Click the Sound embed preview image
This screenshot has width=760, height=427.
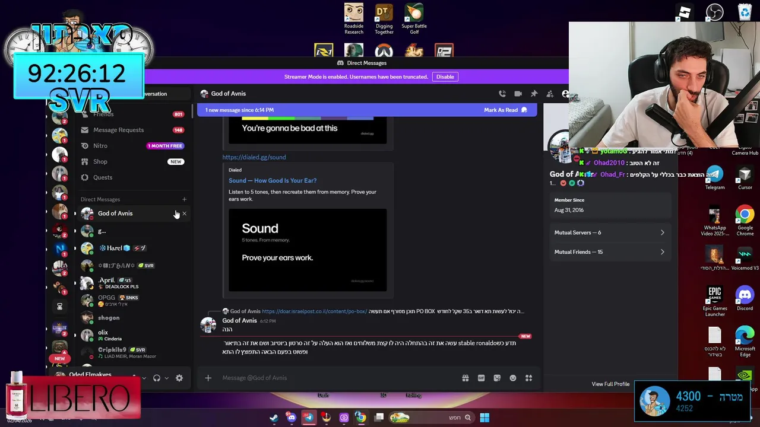point(308,250)
